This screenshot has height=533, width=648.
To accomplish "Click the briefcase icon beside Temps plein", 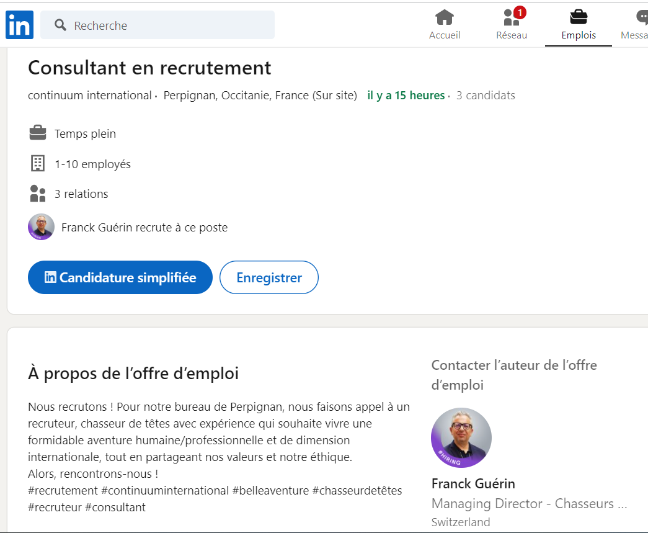I will point(38,133).
